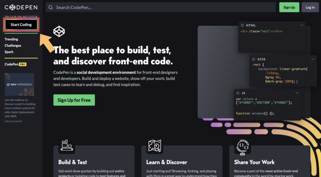Click the Learn & Discover card heading

click(166, 162)
